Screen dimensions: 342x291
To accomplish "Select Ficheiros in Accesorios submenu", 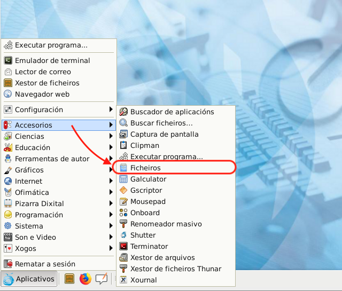I will tap(145, 168).
